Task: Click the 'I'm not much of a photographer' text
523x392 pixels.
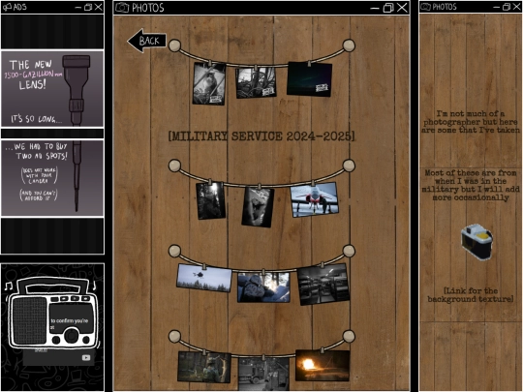Action: point(471,122)
